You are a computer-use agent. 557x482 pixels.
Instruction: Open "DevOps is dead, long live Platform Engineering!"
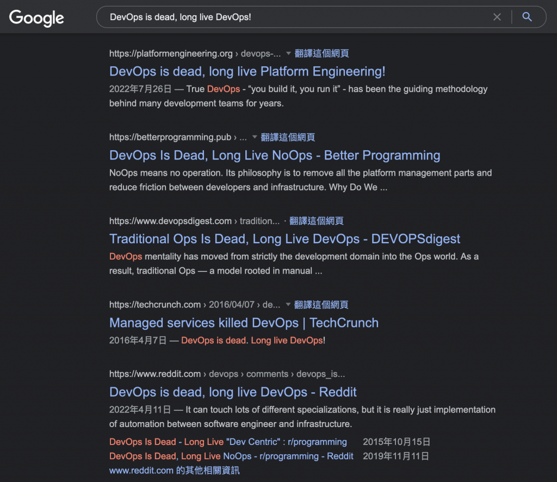pyautogui.click(x=247, y=72)
